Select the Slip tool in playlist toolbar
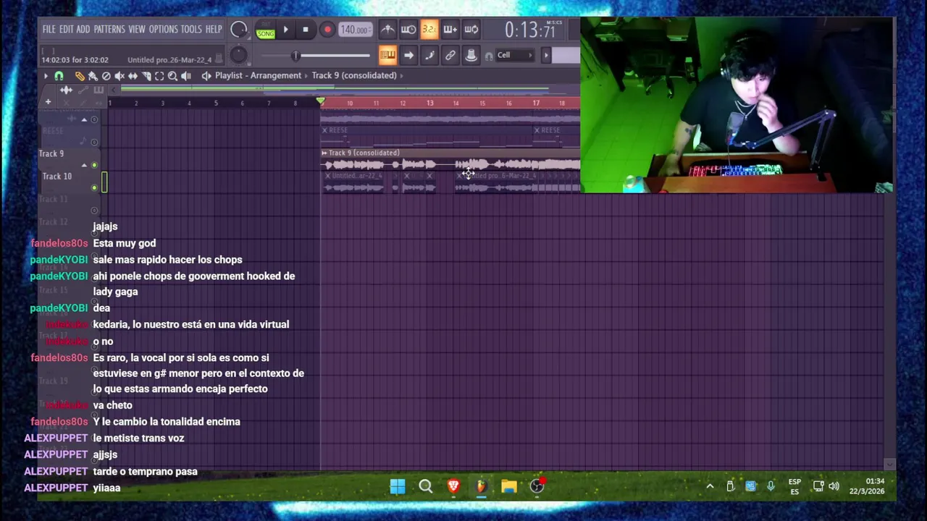 point(133,75)
